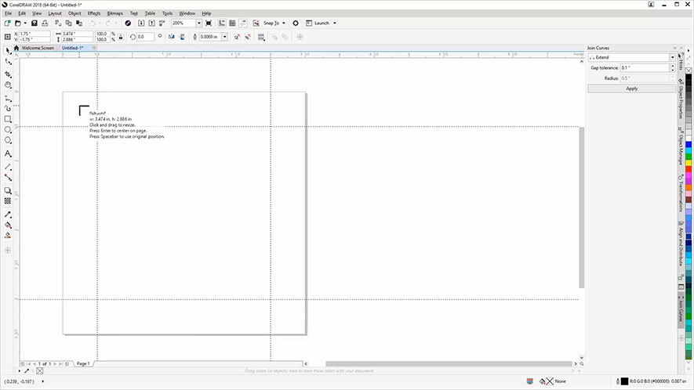
Task: Choose the Rectangle tool
Action: (x=8, y=119)
